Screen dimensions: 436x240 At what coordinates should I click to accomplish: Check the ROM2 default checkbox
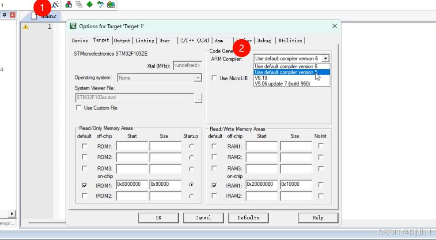[84, 157]
